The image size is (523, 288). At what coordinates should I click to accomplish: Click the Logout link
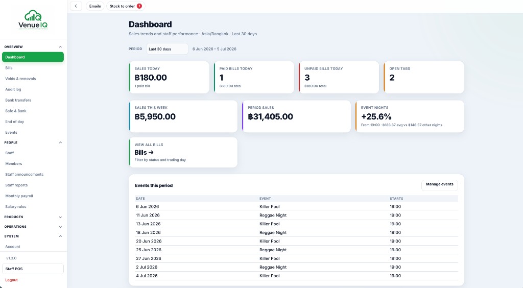[x=11, y=280]
